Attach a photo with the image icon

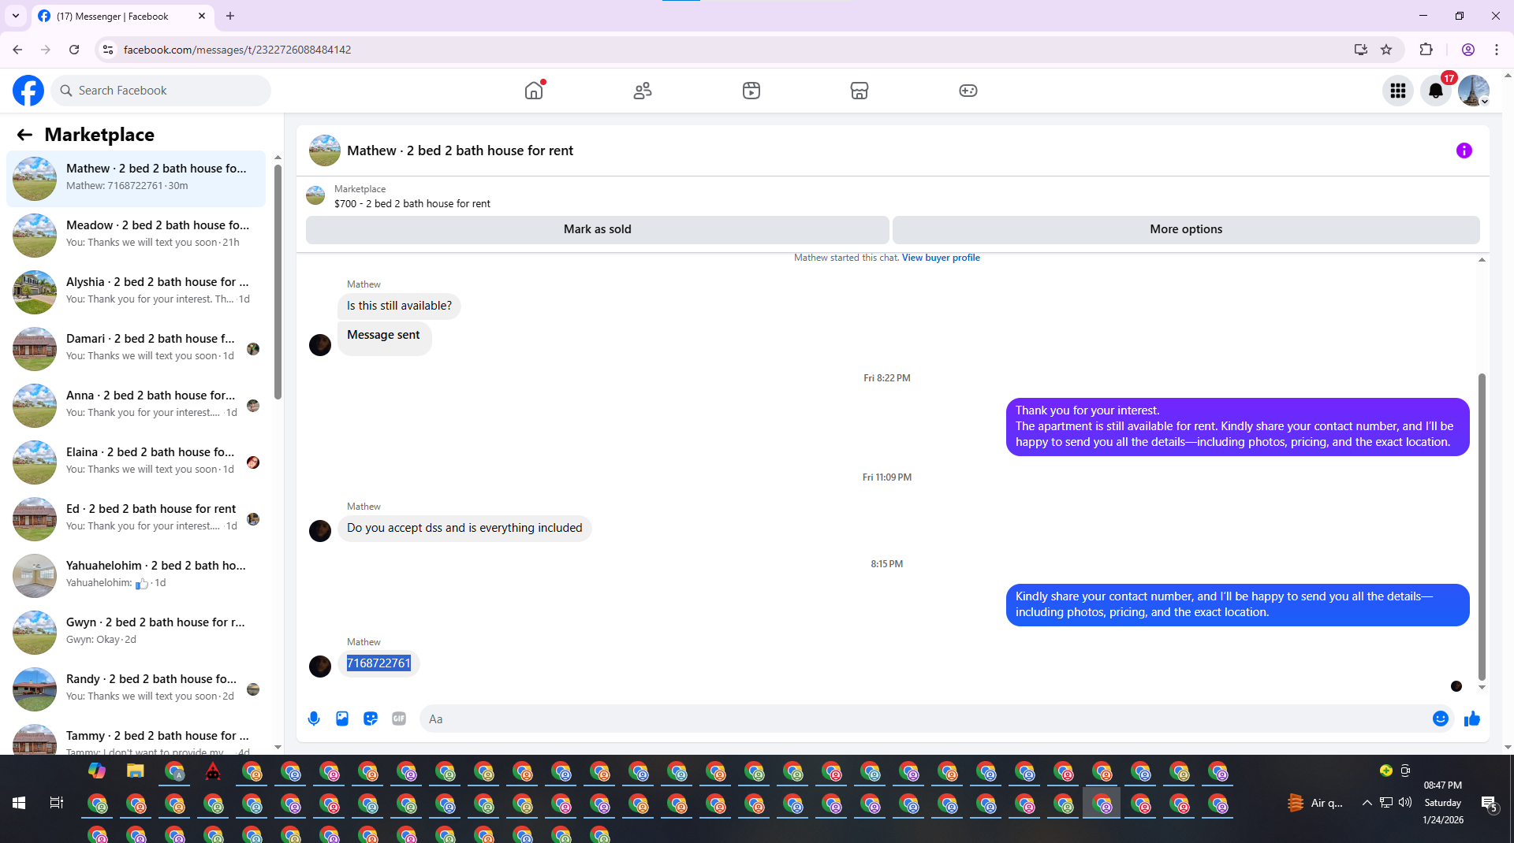(x=342, y=719)
